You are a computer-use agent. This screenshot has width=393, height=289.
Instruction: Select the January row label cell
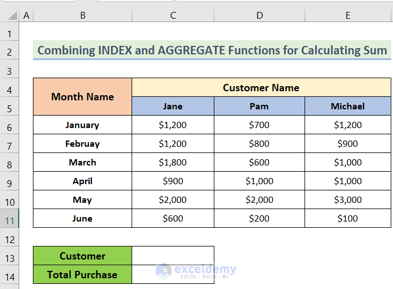click(x=82, y=125)
